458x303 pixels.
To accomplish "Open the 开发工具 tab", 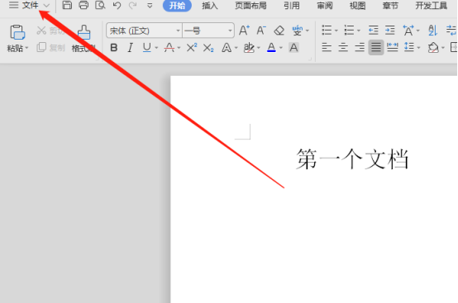I will pos(432,6).
